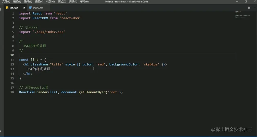This screenshot has width=257, height=137.
Task: Click 'const list' on line 11
Action: [x=29, y=60]
